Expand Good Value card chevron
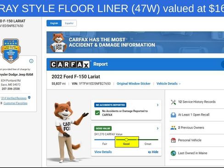This screenshot has width=224, height=168. pyautogui.click(x=157, y=129)
